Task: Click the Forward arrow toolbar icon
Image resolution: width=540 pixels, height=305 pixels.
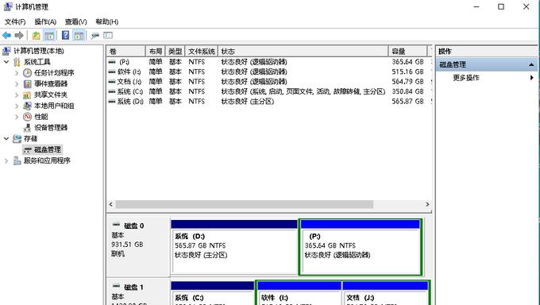Action: click(x=19, y=35)
